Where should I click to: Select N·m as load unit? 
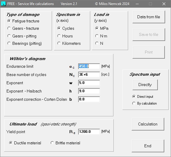(101, 36)
